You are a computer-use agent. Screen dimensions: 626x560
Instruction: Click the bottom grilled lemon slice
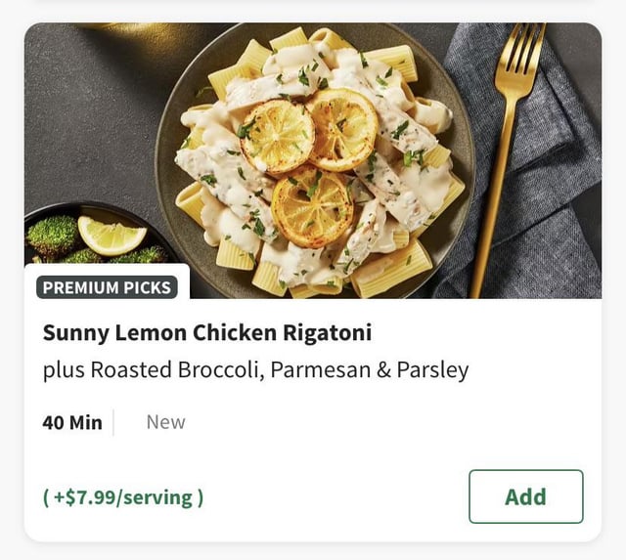312,205
